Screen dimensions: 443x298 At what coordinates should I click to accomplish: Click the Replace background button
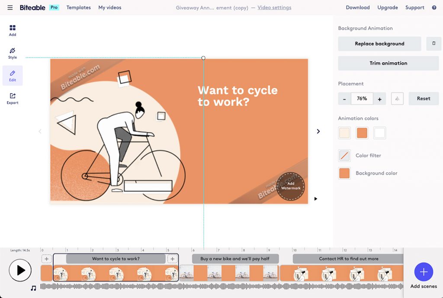379,43
